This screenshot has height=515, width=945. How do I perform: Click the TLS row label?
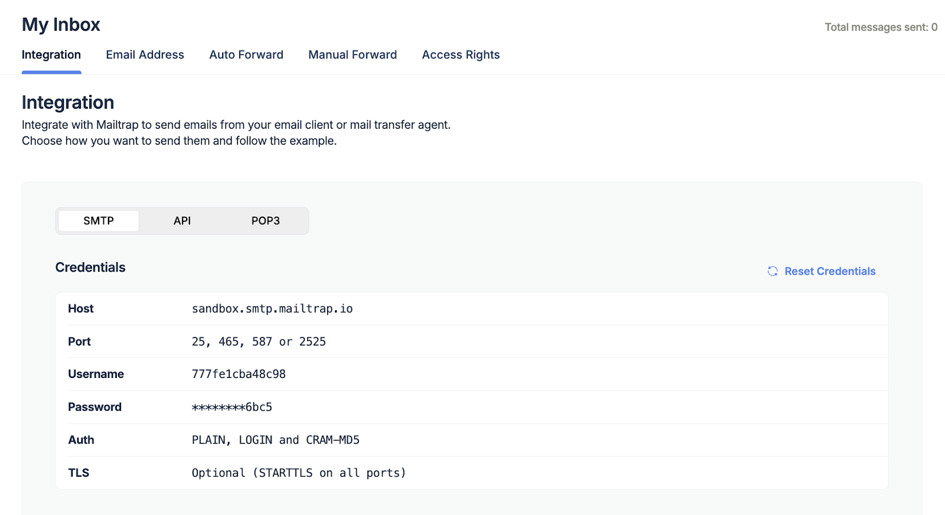coord(79,473)
